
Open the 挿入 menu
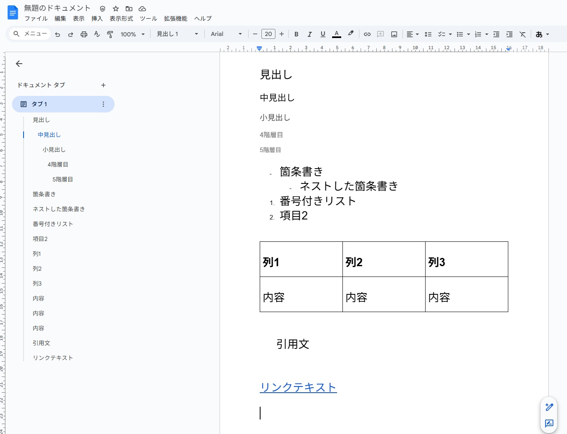point(97,19)
